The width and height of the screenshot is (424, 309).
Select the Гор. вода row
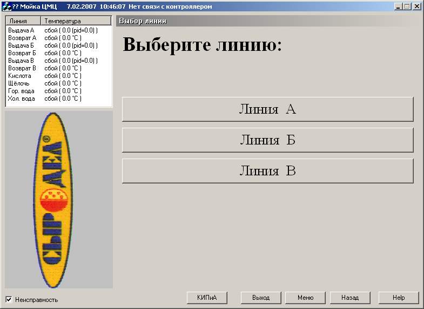(58, 91)
